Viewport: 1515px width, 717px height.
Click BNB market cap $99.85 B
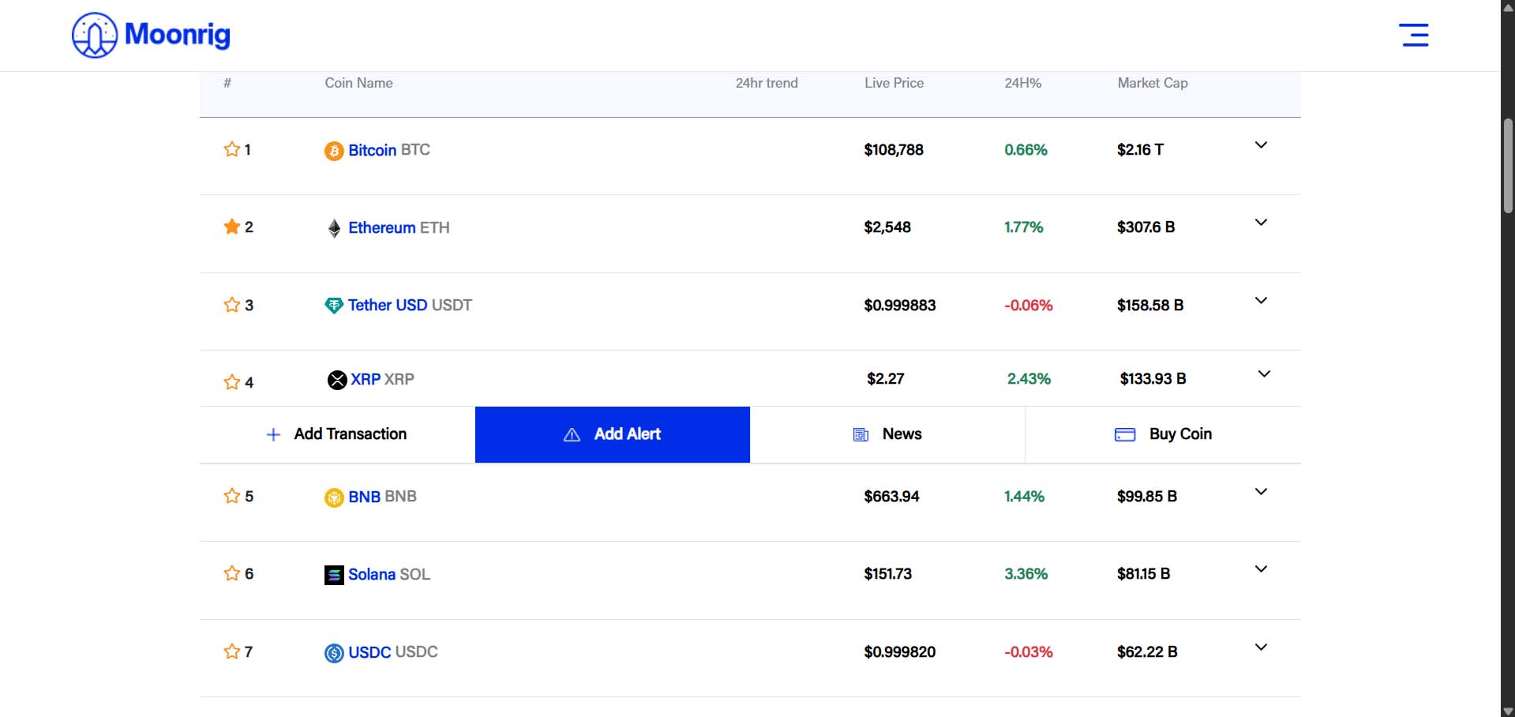pos(1146,496)
